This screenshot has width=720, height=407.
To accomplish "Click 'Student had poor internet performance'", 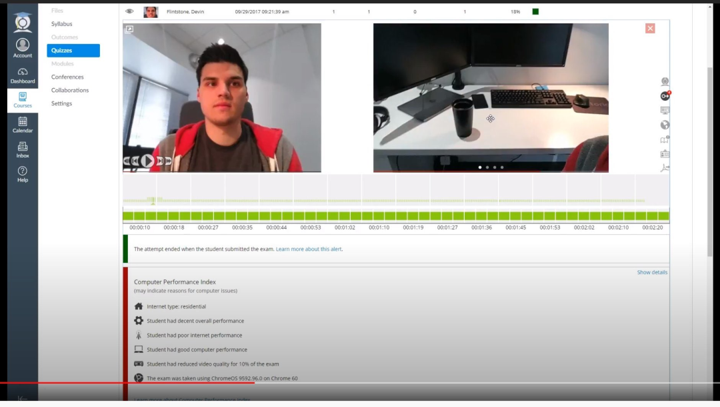I will click(x=194, y=336).
